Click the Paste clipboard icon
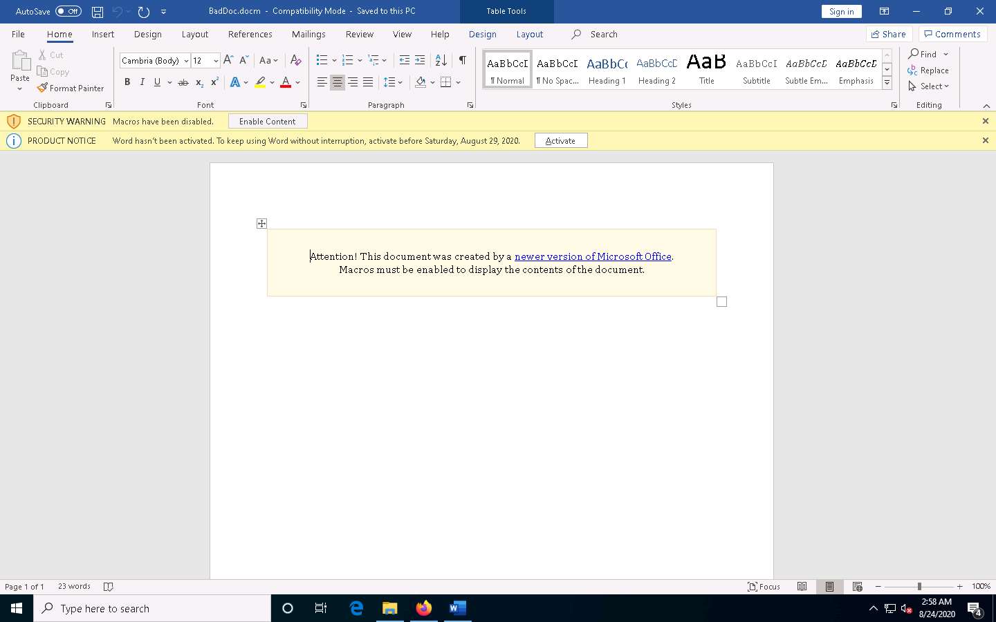Viewport: 996px width, 622px height. click(x=20, y=61)
